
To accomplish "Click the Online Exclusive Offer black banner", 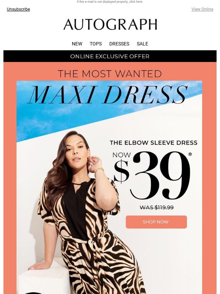I will pos(110,56).
